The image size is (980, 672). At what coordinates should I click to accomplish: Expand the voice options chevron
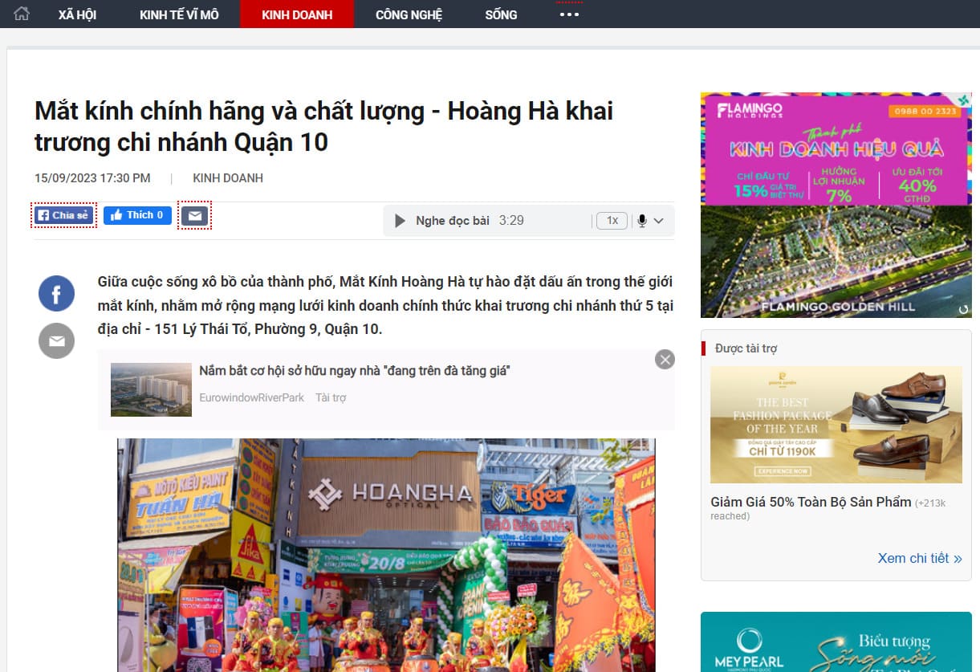click(x=659, y=221)
